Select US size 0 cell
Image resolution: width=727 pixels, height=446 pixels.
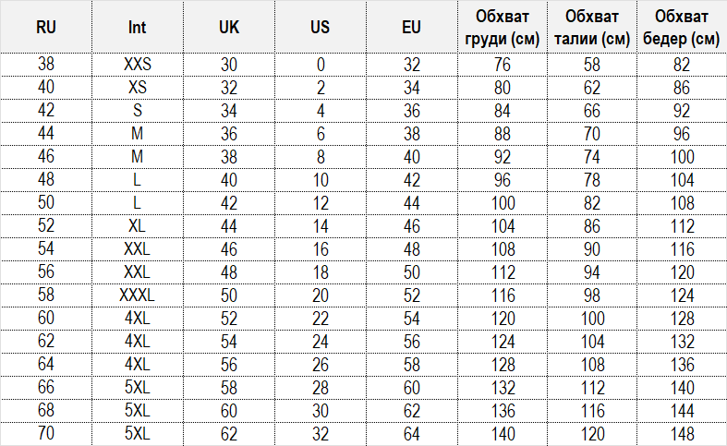pos(320,65)
